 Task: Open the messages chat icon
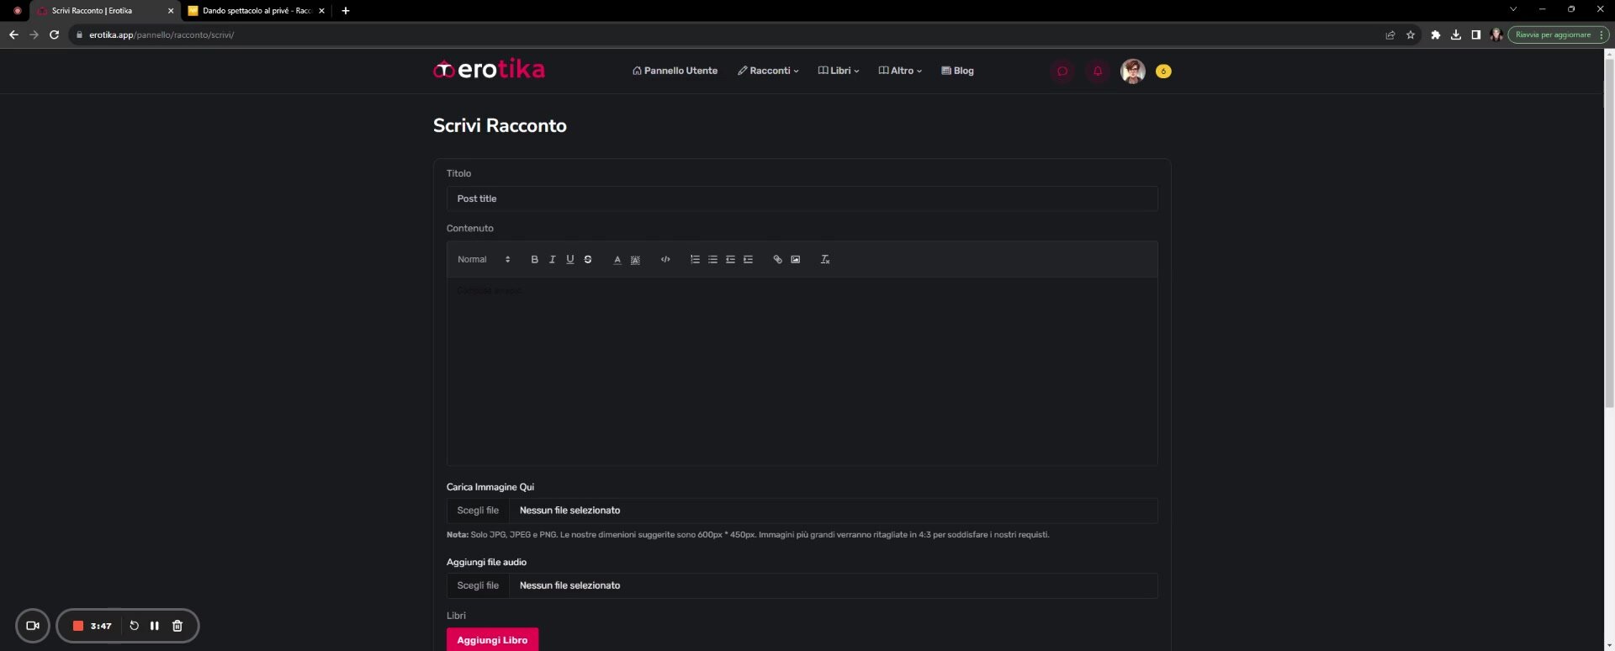coord(1062,71)
